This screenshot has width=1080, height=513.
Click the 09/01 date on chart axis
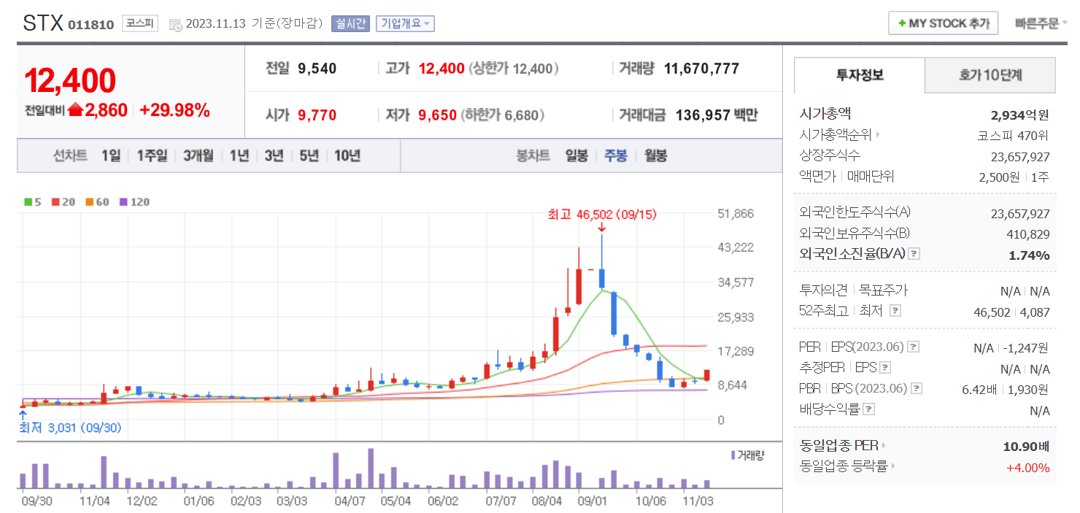592,501
